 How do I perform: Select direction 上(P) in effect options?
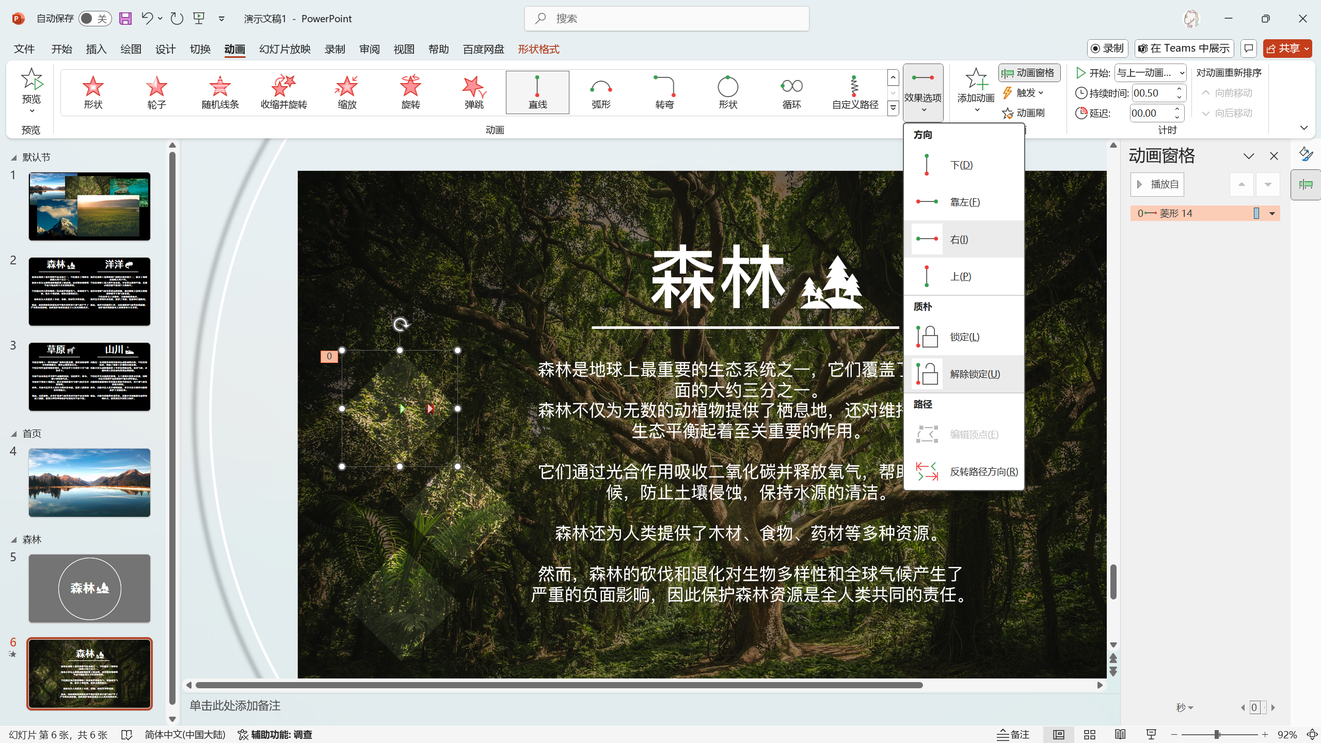click(x=964, y=276)
